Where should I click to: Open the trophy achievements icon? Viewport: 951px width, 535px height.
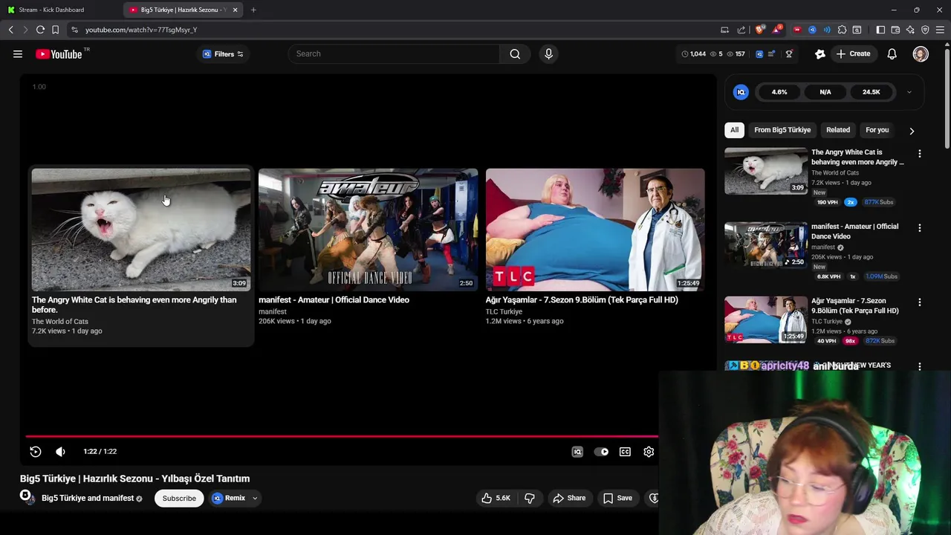789,53
